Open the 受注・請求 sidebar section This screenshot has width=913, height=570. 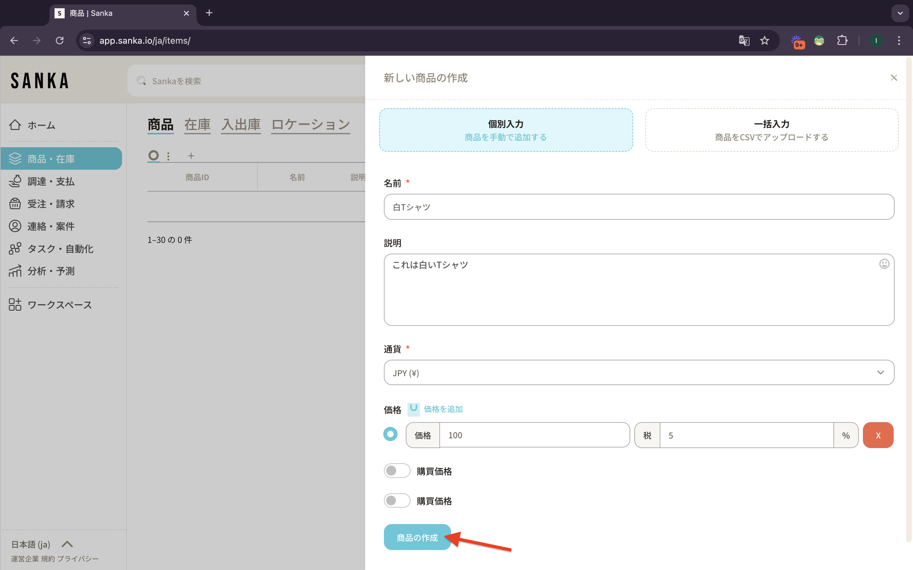pyautogui.click(x=50, y=204)
